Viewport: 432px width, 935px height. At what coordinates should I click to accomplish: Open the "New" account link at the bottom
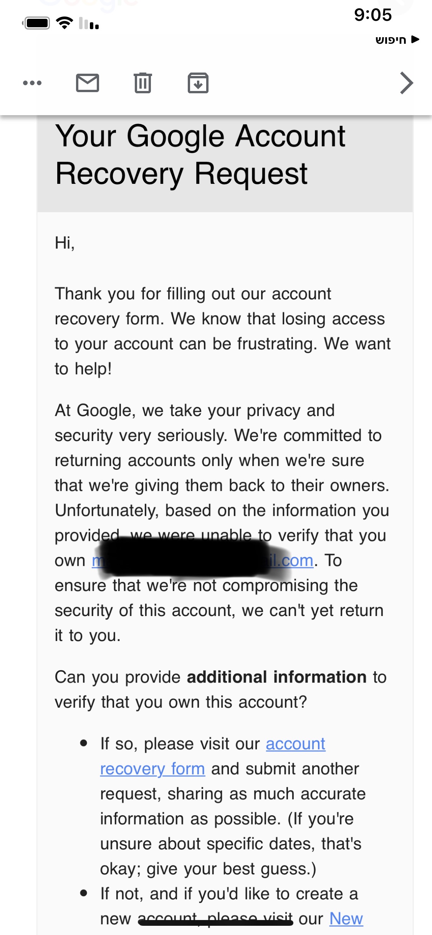(346, 918)
